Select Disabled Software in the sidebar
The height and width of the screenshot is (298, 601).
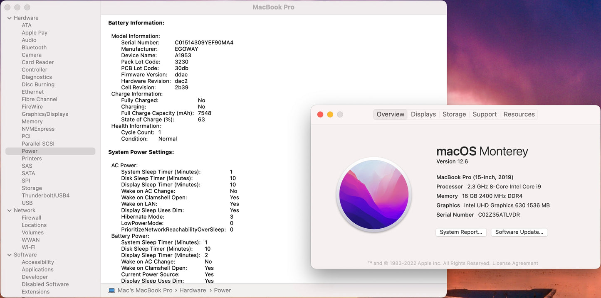(x=45, y=284)
